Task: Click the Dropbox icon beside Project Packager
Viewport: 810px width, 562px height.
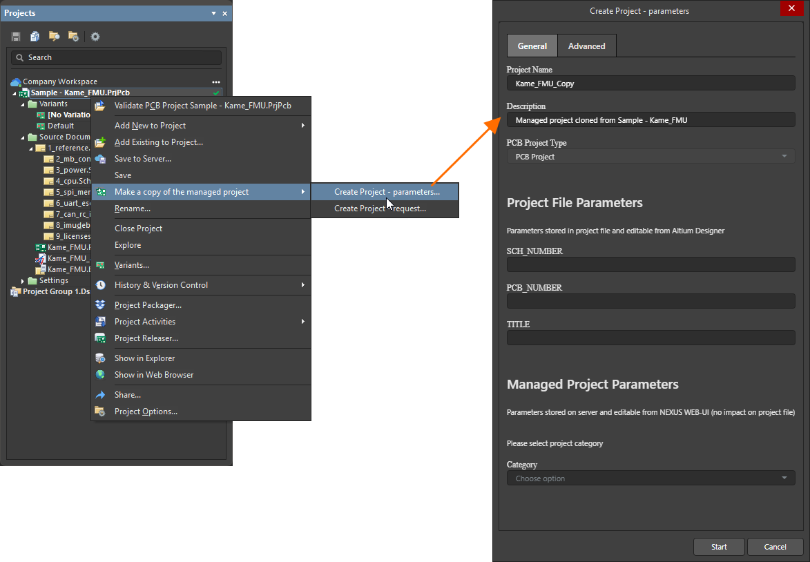Action: tap(101, 305)
